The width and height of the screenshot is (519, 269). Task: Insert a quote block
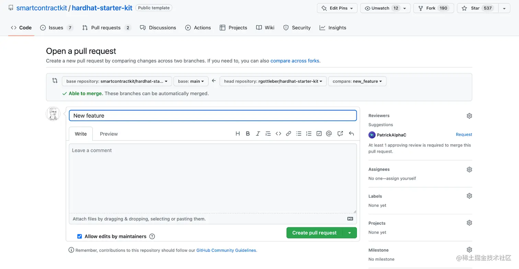point(268,134)
